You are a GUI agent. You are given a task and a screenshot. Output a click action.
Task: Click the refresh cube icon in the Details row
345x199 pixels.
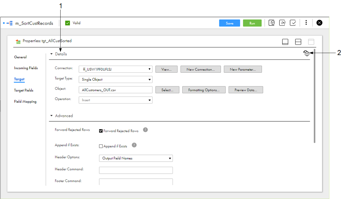(306, 53)
